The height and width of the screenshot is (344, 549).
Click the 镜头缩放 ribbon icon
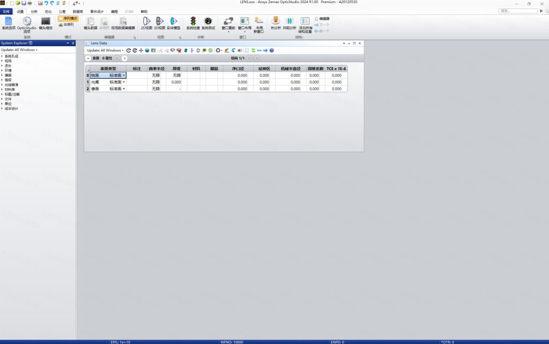46,23
